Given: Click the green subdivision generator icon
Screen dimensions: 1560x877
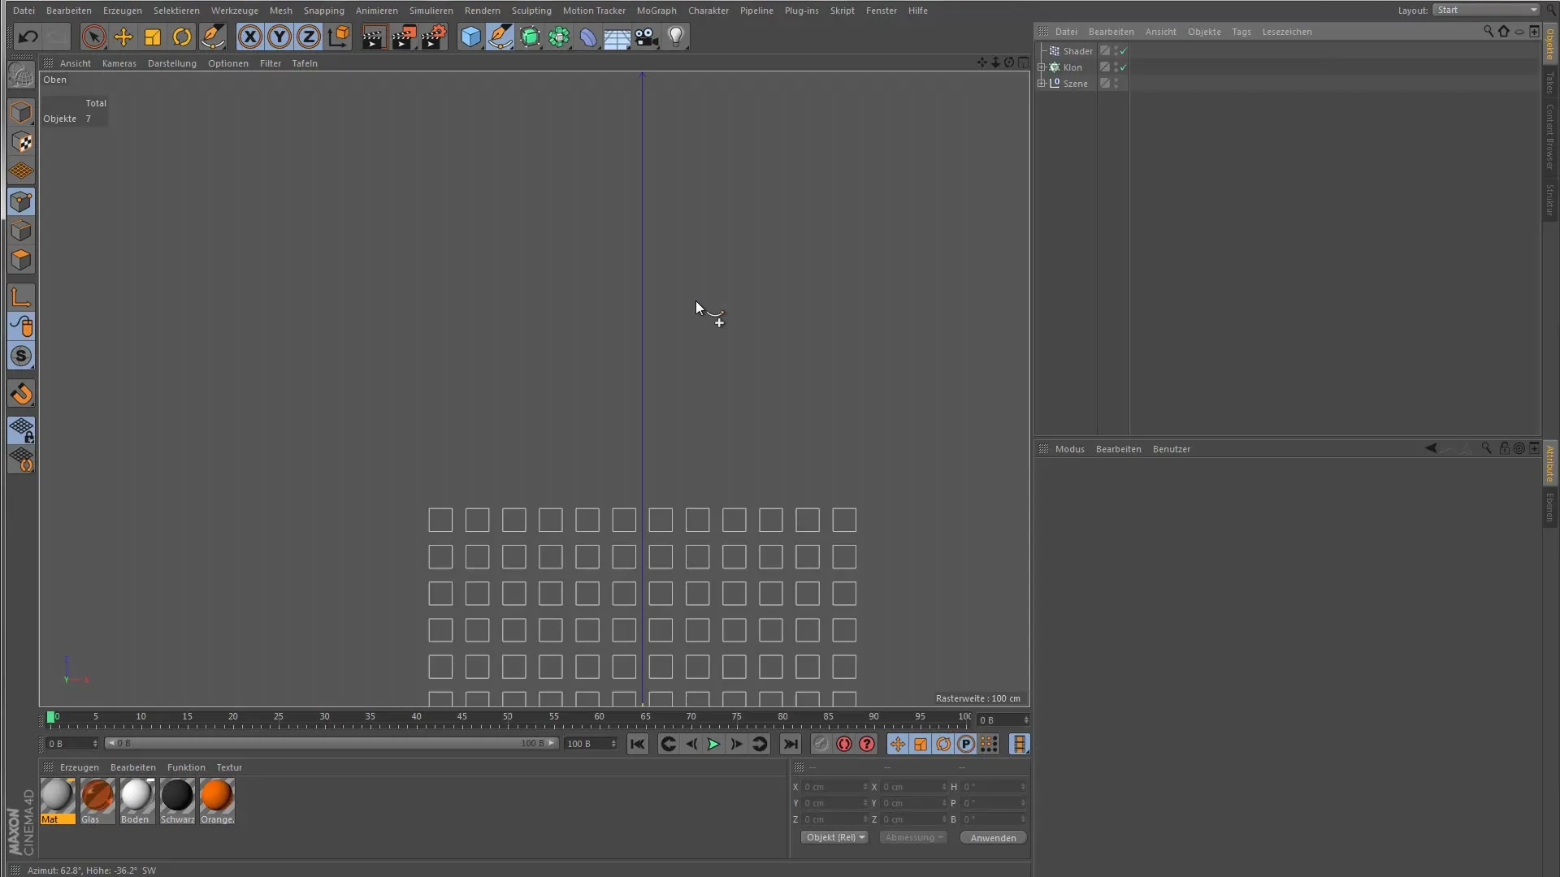Looking at the screenshot, I should pyautogui.click(x=530, y=37).
